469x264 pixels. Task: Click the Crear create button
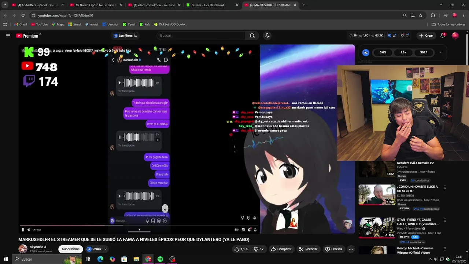pos(426,36)
